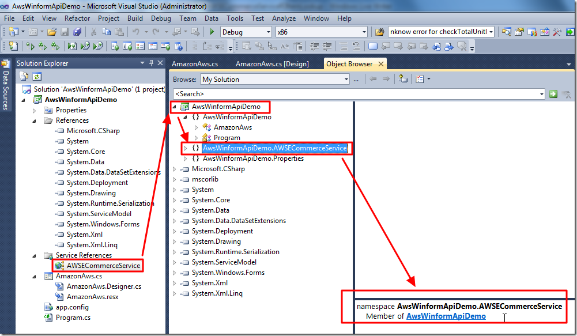Click the crossed tools Extension Manager icon

click(557, 32)
